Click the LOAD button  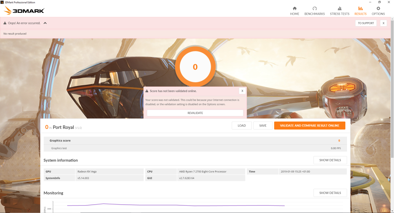tap(242, 126)
